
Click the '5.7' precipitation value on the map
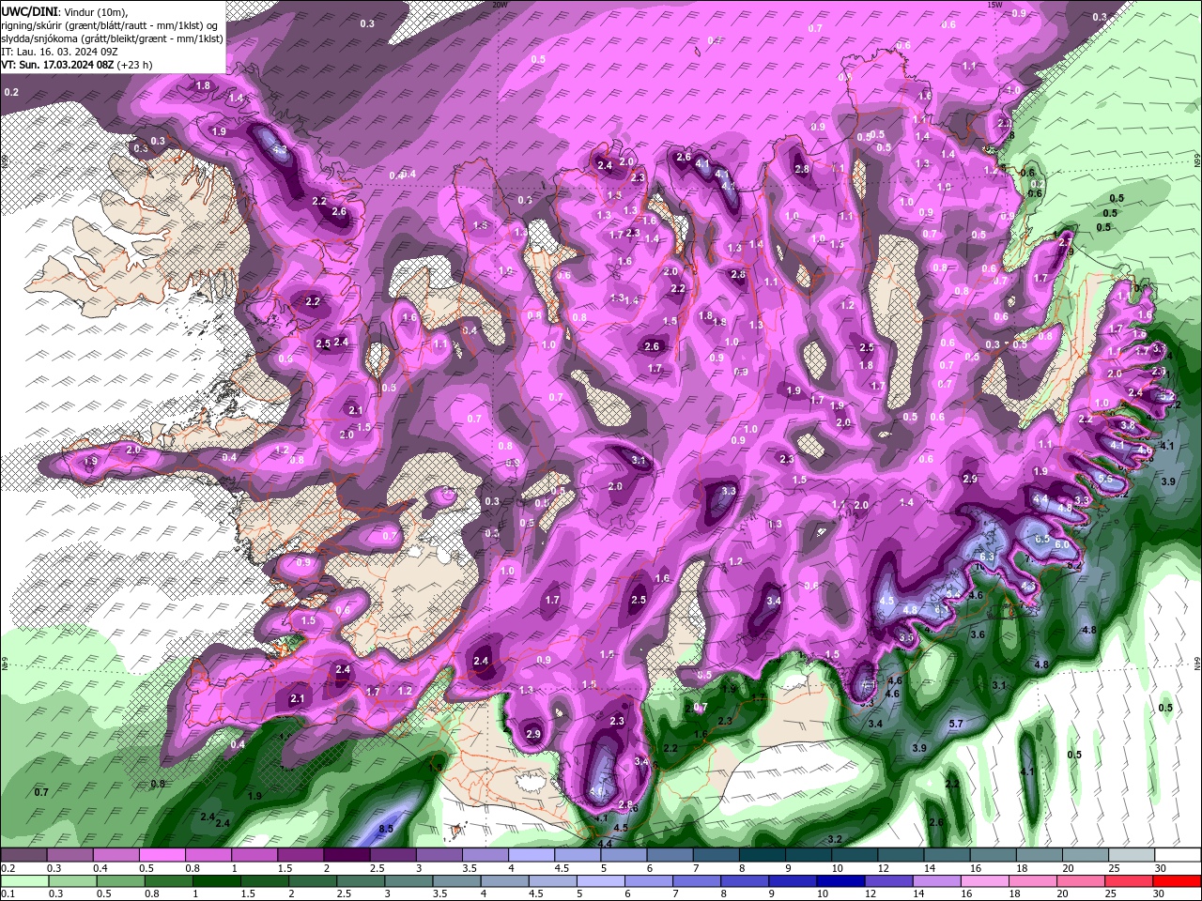957,724
